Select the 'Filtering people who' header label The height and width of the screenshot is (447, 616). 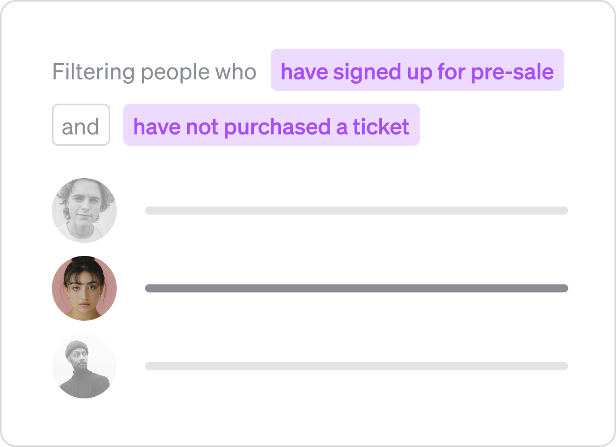153,71
